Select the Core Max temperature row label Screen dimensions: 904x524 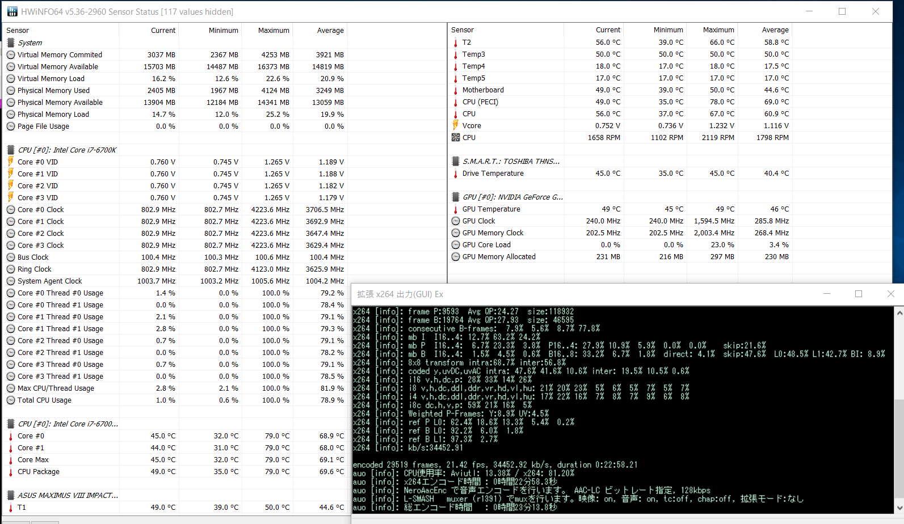(33, 459)
